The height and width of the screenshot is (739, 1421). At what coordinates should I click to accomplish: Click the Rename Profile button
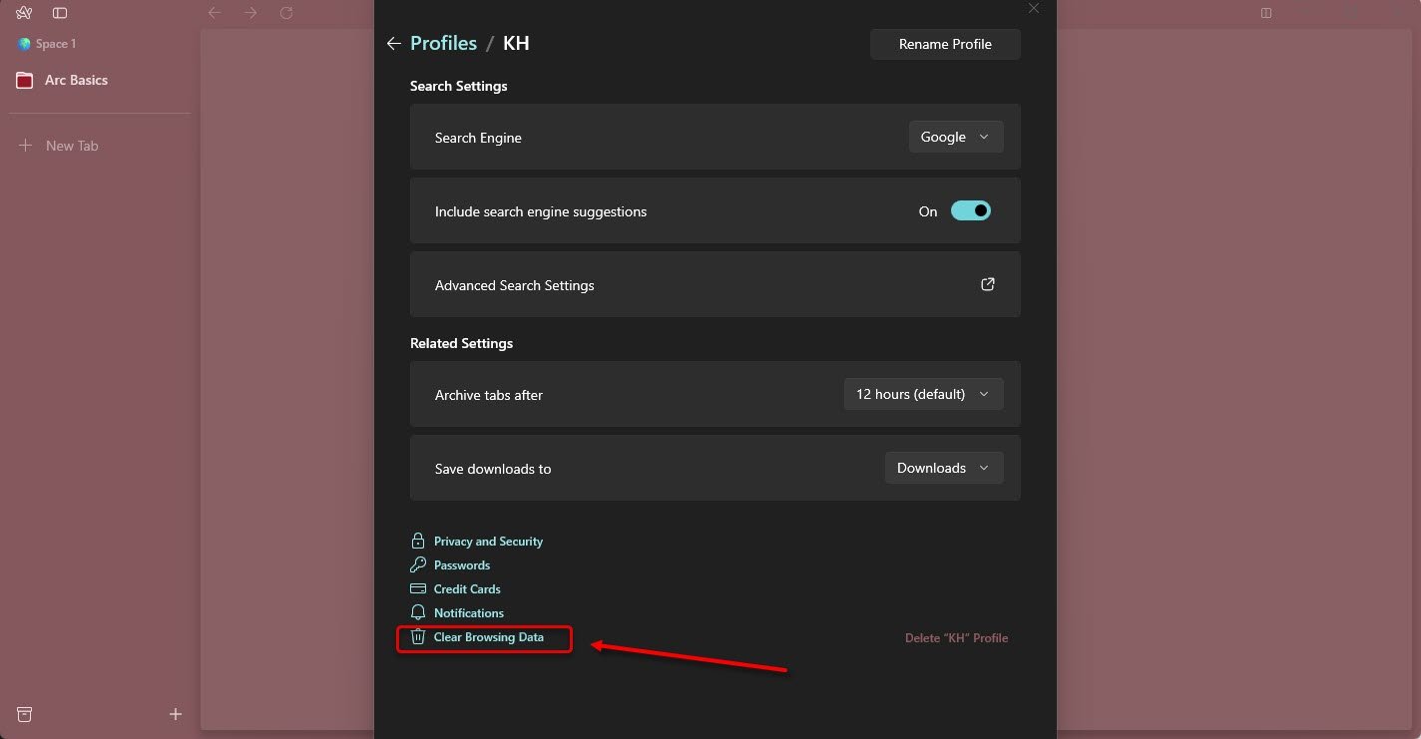coord(945,44)
